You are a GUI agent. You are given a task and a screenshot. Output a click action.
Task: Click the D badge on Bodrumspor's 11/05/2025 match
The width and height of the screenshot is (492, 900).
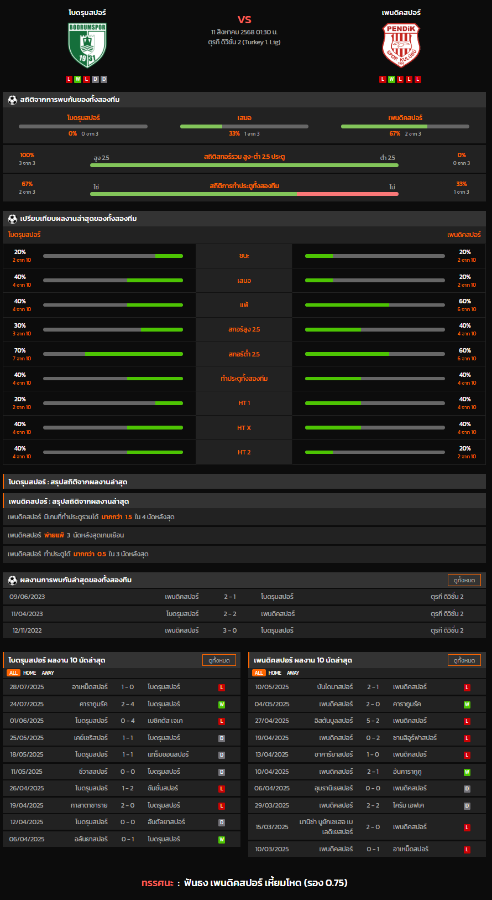click(222, 772)
